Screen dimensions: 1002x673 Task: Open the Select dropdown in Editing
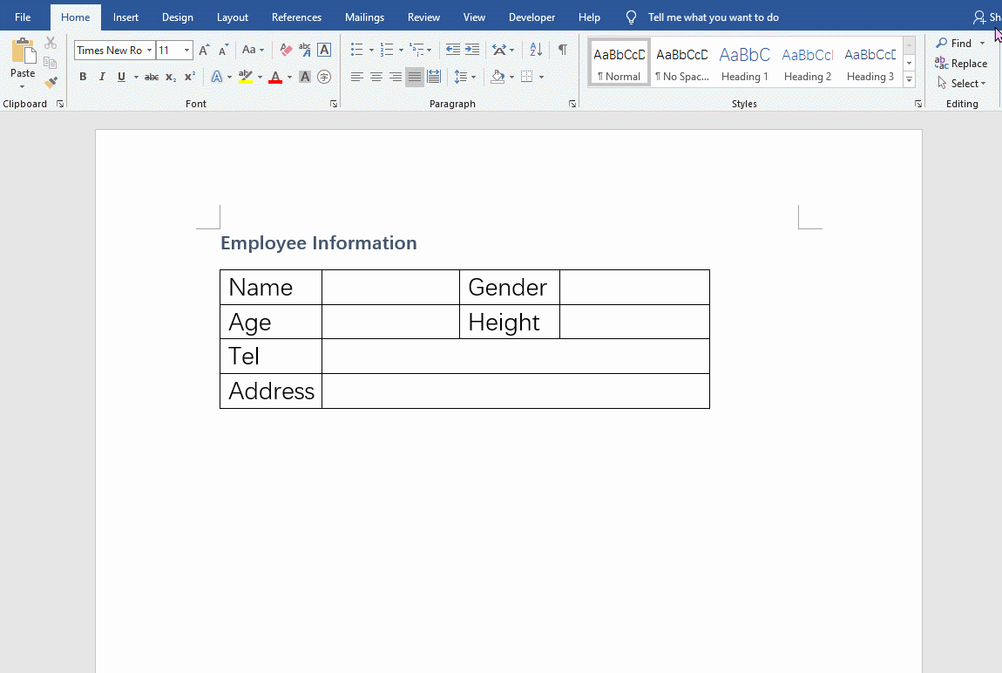(962, 83)
